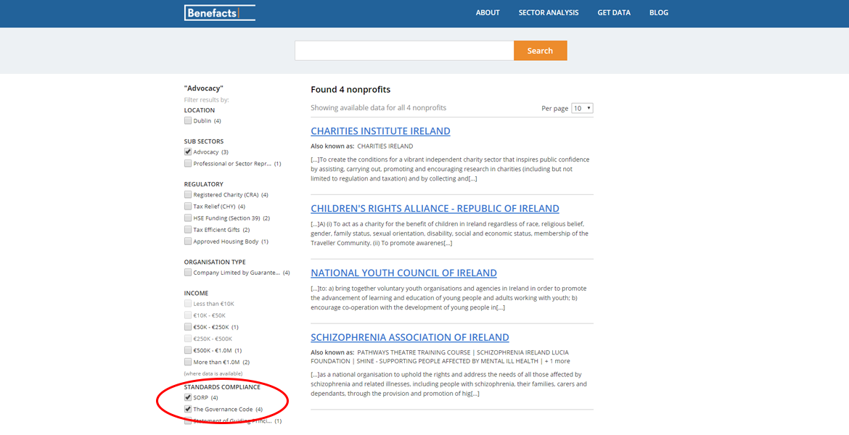Uncheck the Advocacy sub sector filter

[188, 152]
